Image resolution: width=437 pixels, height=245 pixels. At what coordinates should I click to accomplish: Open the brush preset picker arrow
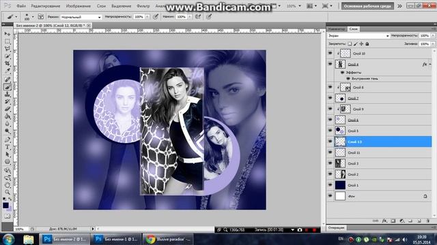(x=33, y=17)
